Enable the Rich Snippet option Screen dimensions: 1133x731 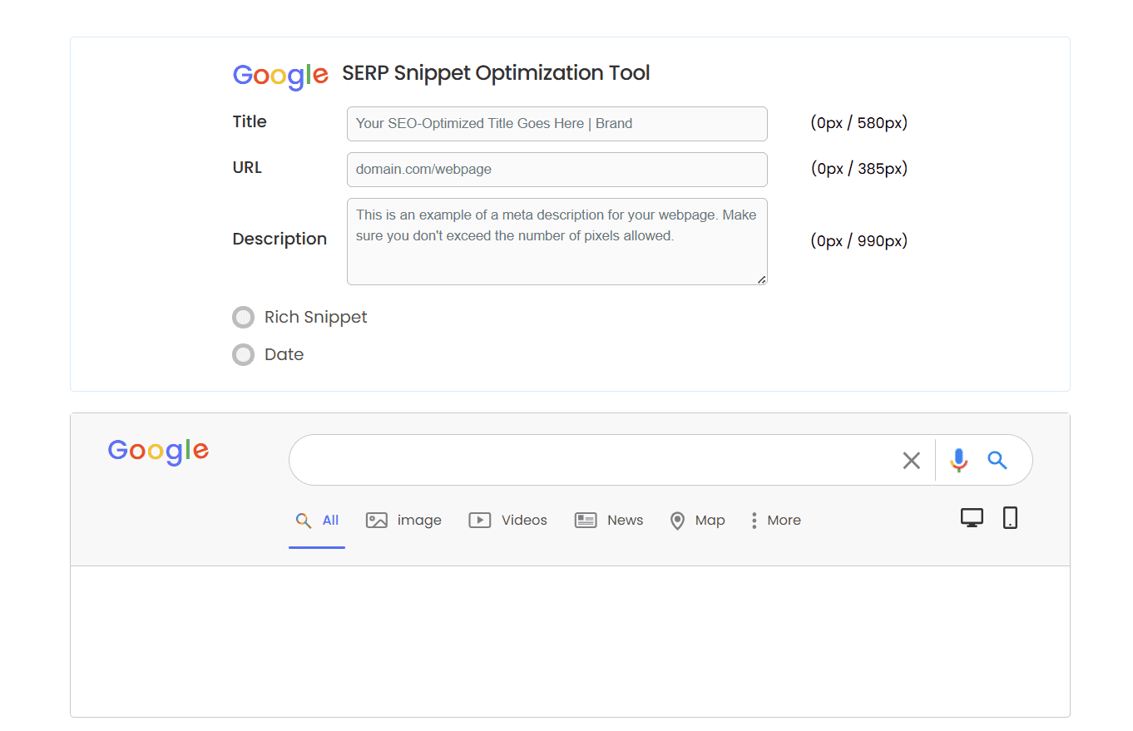(243, 317)
